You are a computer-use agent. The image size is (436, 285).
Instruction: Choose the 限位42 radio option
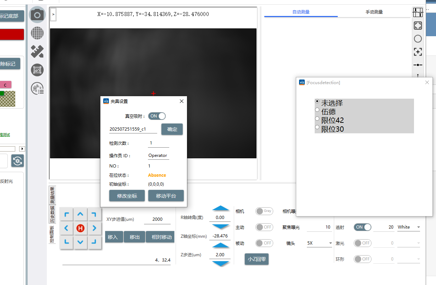[317, 119]
